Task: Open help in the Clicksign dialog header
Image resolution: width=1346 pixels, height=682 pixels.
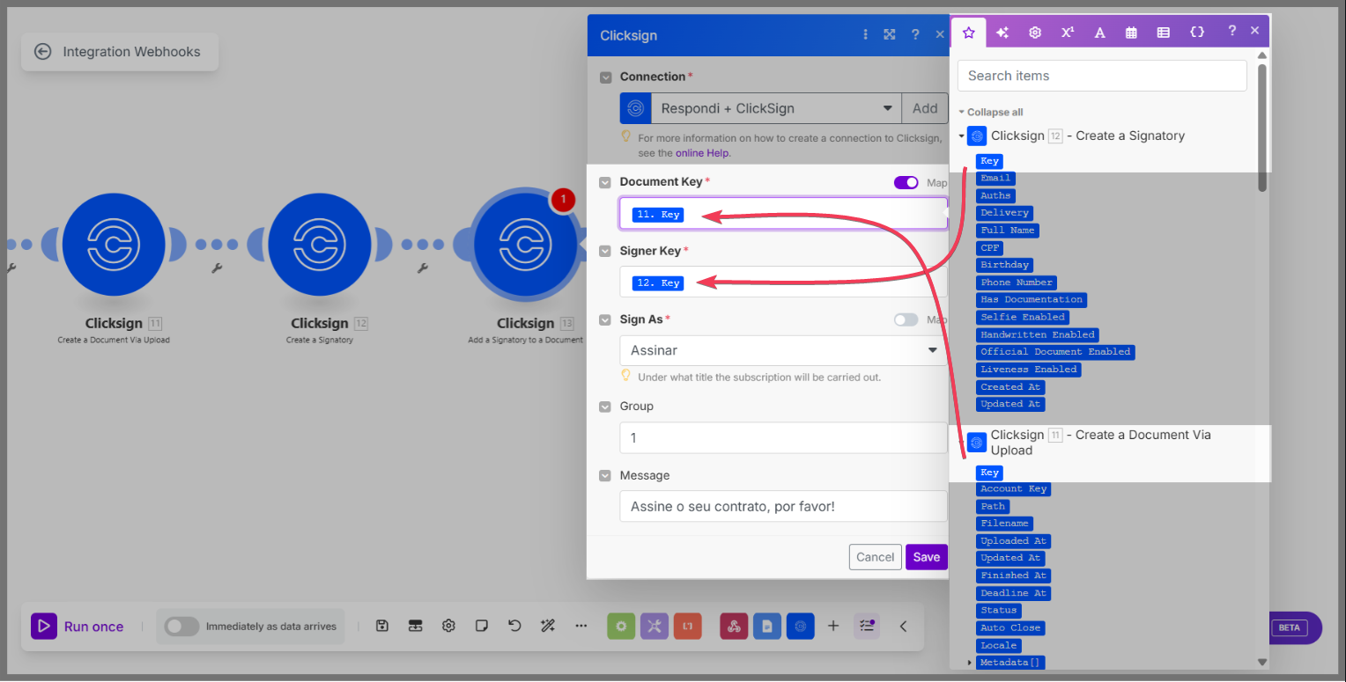Action: click(915, 35)
